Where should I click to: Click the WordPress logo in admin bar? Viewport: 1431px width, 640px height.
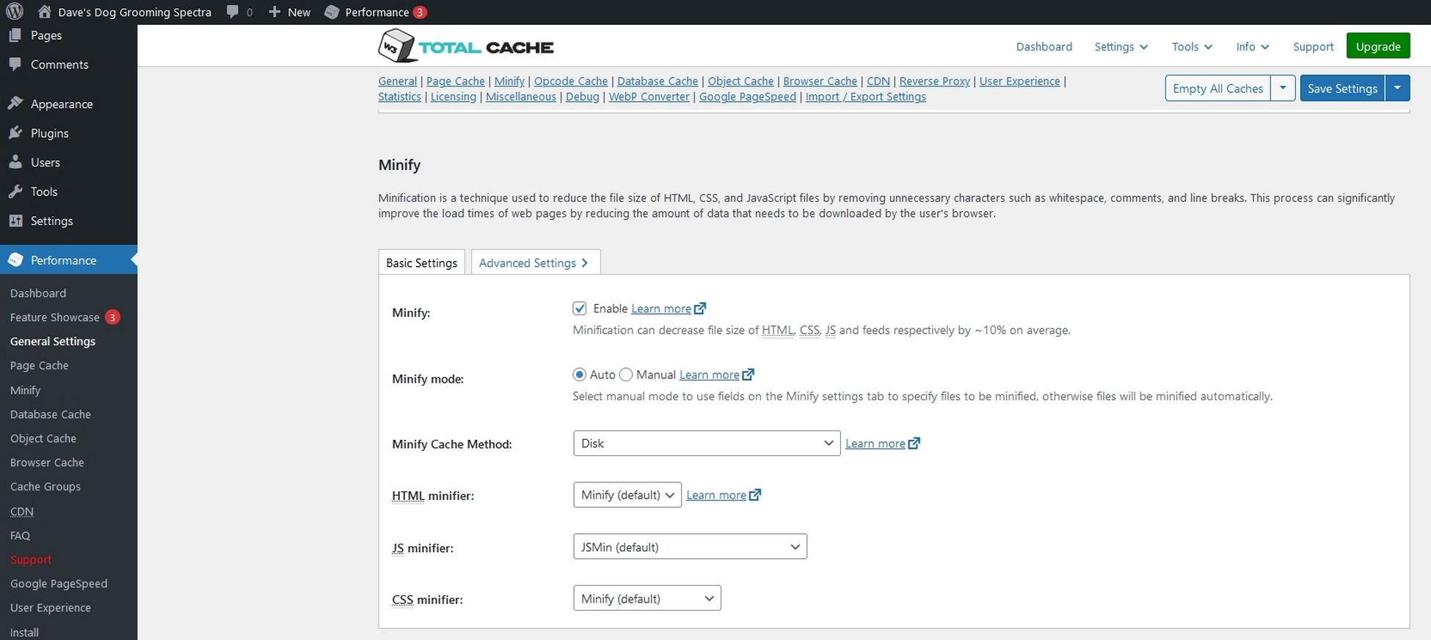click(x=15, y=12)
